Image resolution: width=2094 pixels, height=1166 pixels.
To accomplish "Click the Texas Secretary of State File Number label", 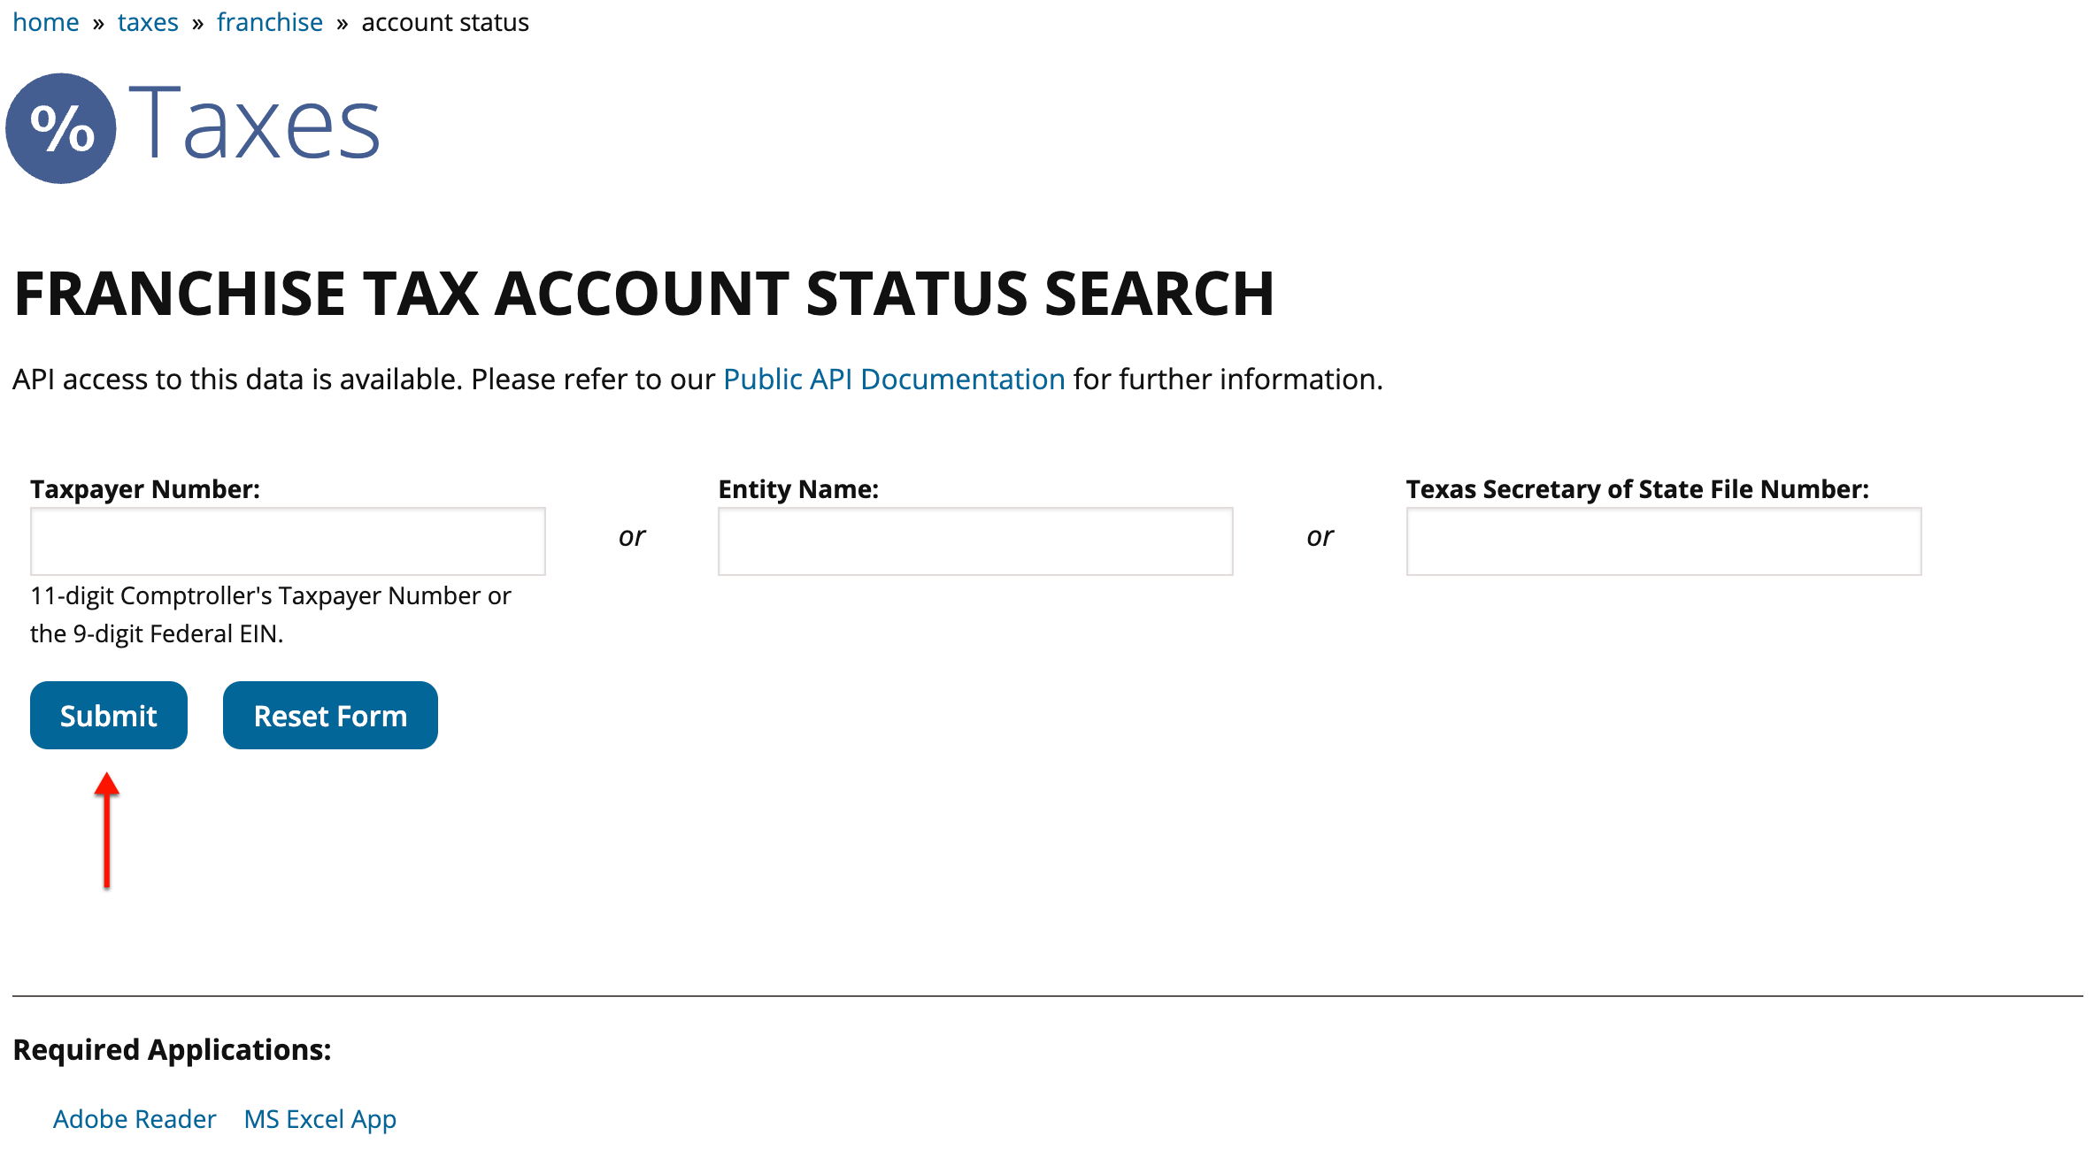I will tap(1638, 489).
